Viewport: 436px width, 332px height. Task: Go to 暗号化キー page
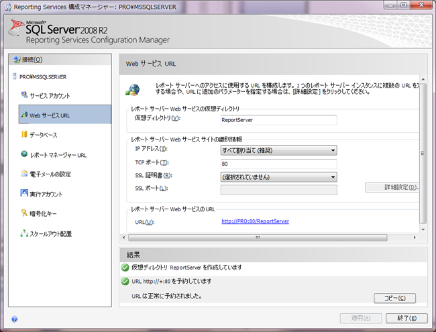[x=43, y=213]
